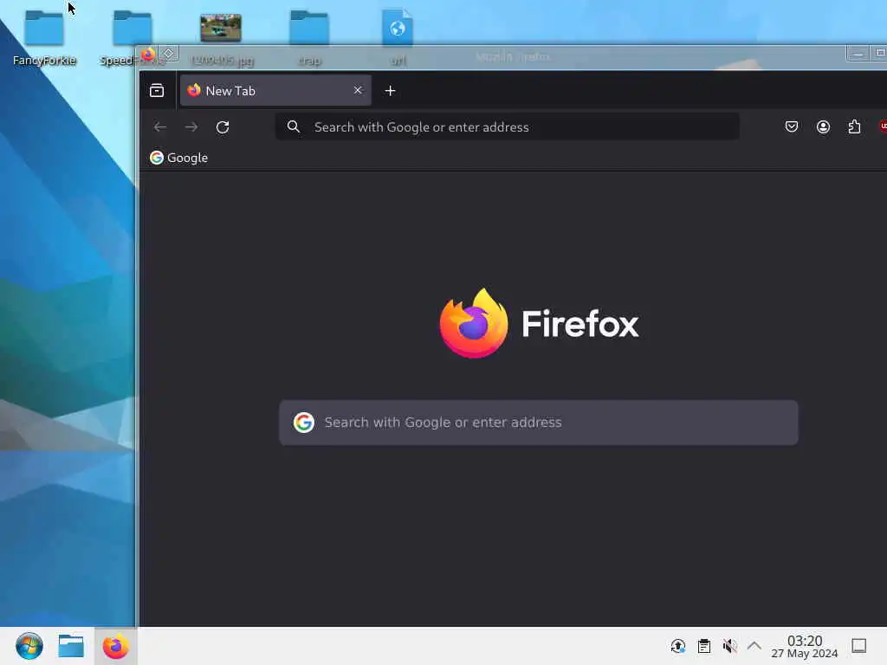Maximize the Firefox window

pos(879,54)
